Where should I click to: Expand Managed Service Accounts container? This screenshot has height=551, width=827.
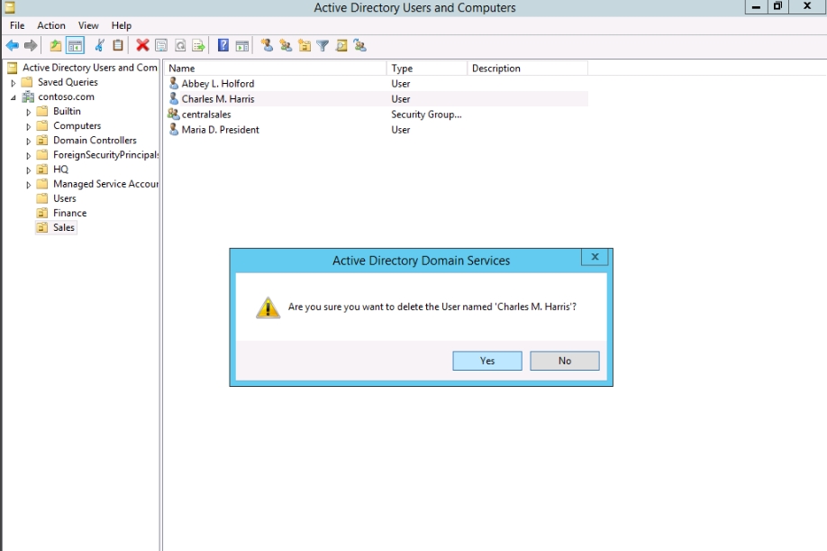[29, 185]
